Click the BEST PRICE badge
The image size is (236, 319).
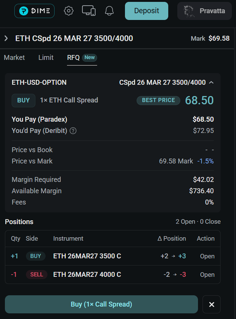coord(159,100)
